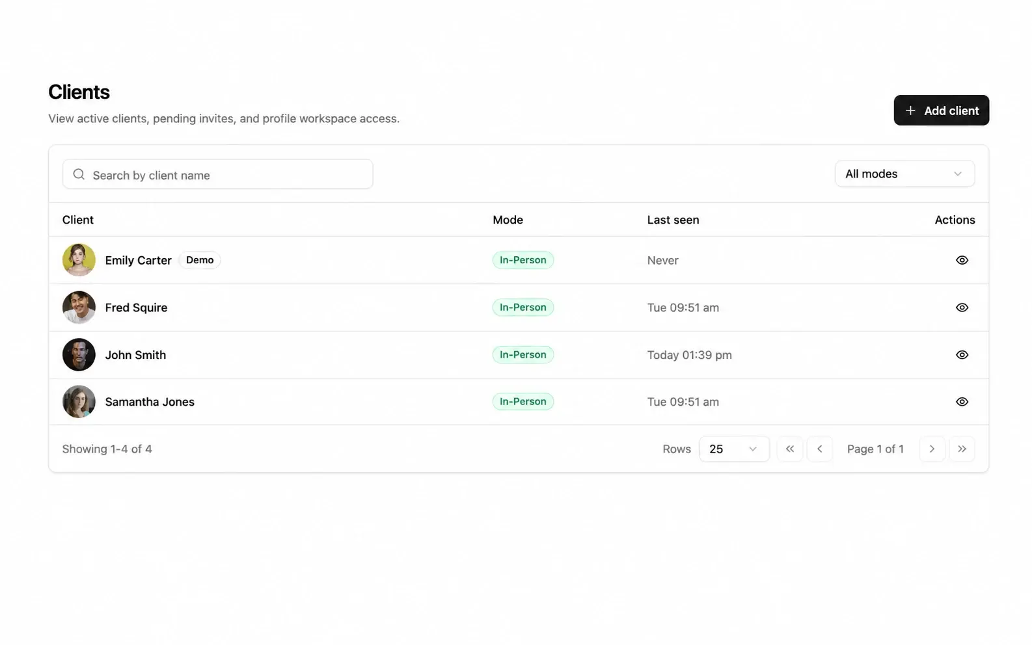Go to first page with double-left chevron
The image size is (1032, 645).
[790, 449]
